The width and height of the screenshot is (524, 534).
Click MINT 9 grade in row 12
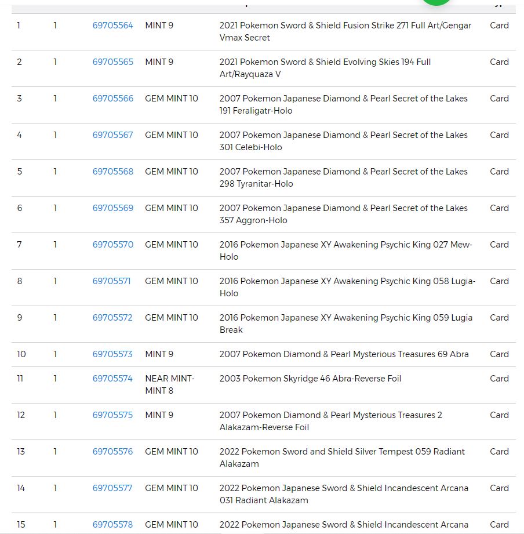pos(159,415)
